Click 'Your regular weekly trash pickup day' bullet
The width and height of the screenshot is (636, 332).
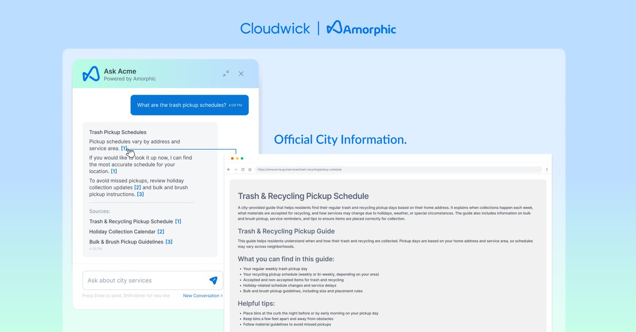(275, 269)
